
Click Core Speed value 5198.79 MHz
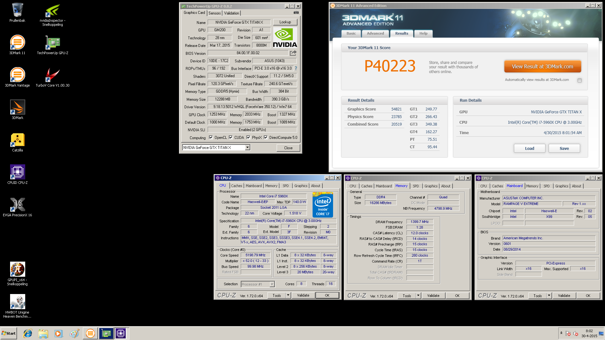click(x=256, y=255)
